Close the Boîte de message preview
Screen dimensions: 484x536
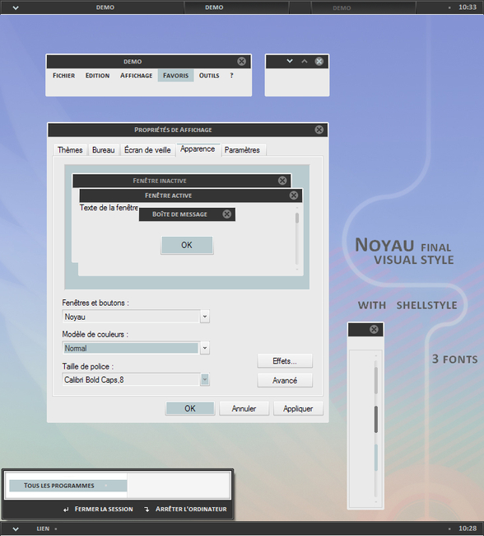click(227, 214)
